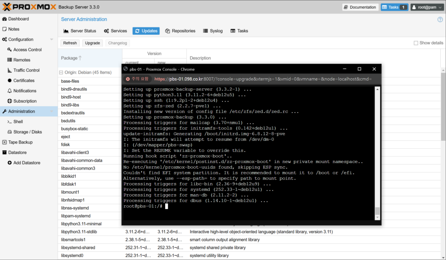Select Traffic Control in sidebar
The width and height of the screenshot is (446, 260).
point(26,70)
